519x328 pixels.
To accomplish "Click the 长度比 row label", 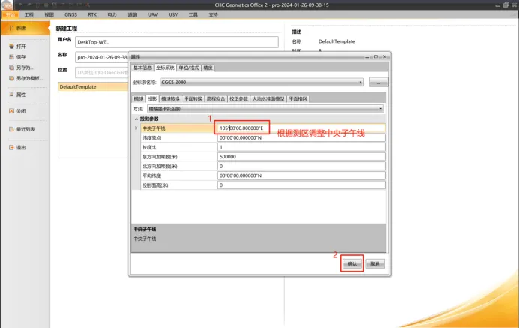I will (x=149, y=147).
